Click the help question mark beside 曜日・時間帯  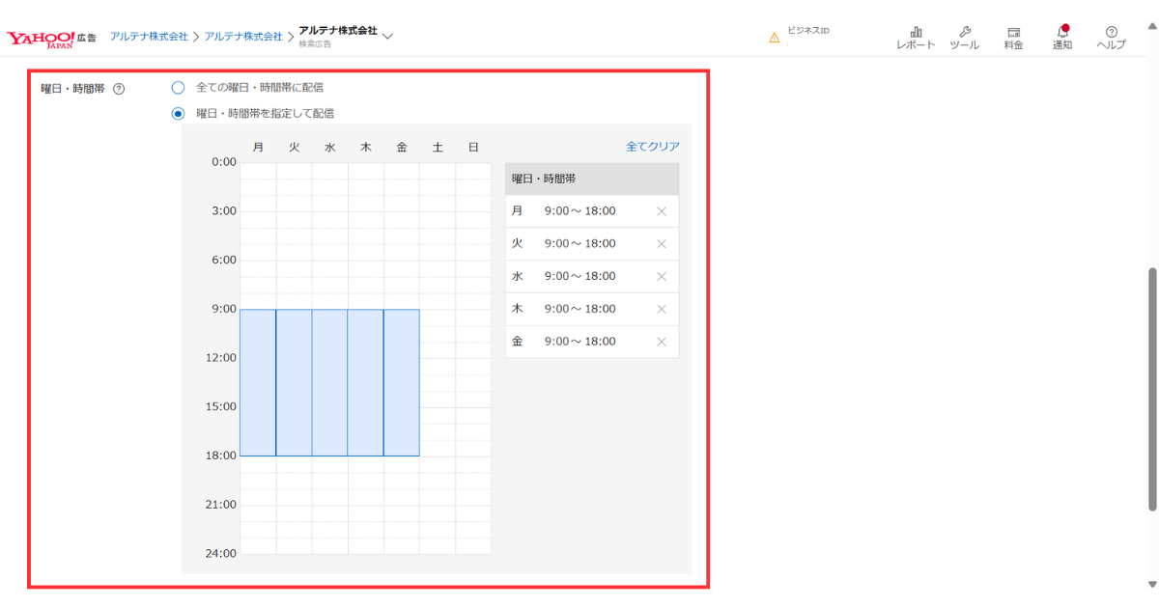tap(119, 89)
